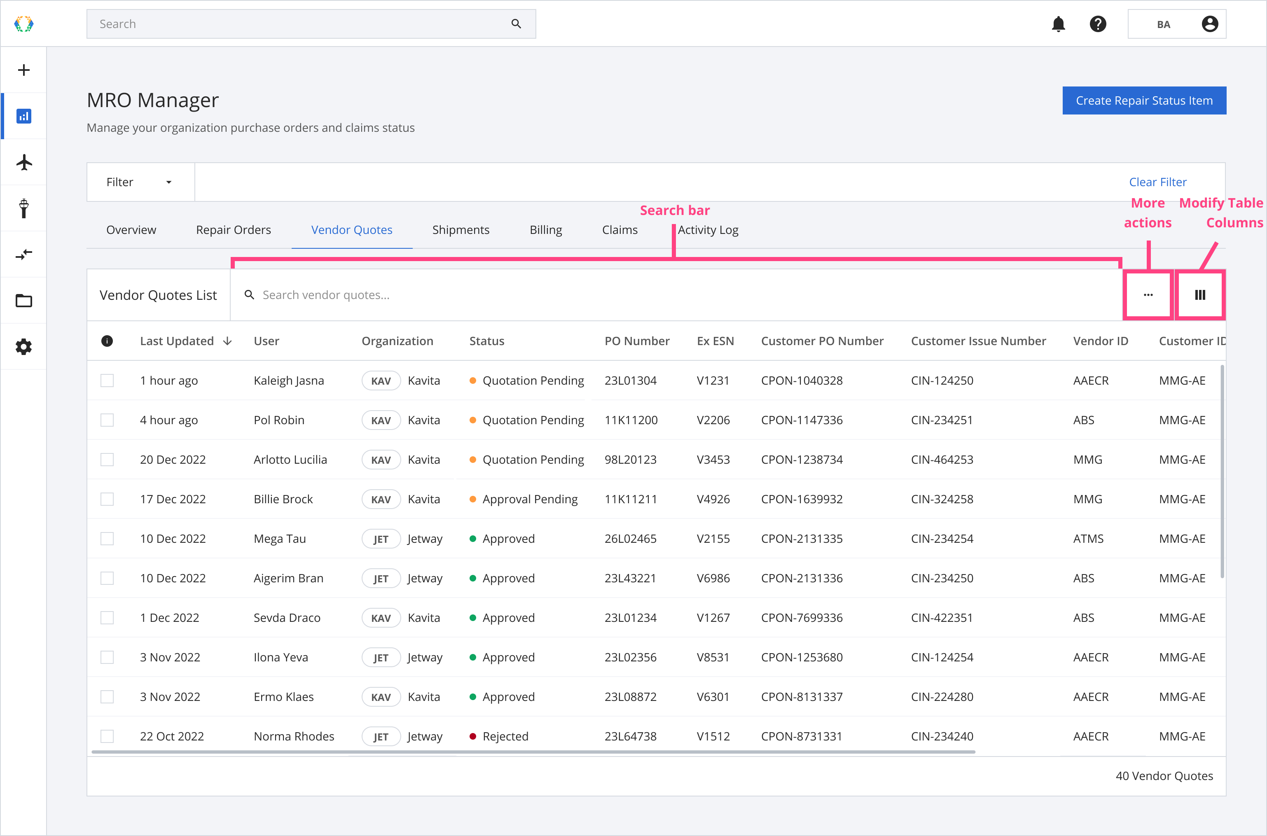Switch to the Claims tab
The width and height of the screenshot is (1267, 836).
tap(619, 230)
